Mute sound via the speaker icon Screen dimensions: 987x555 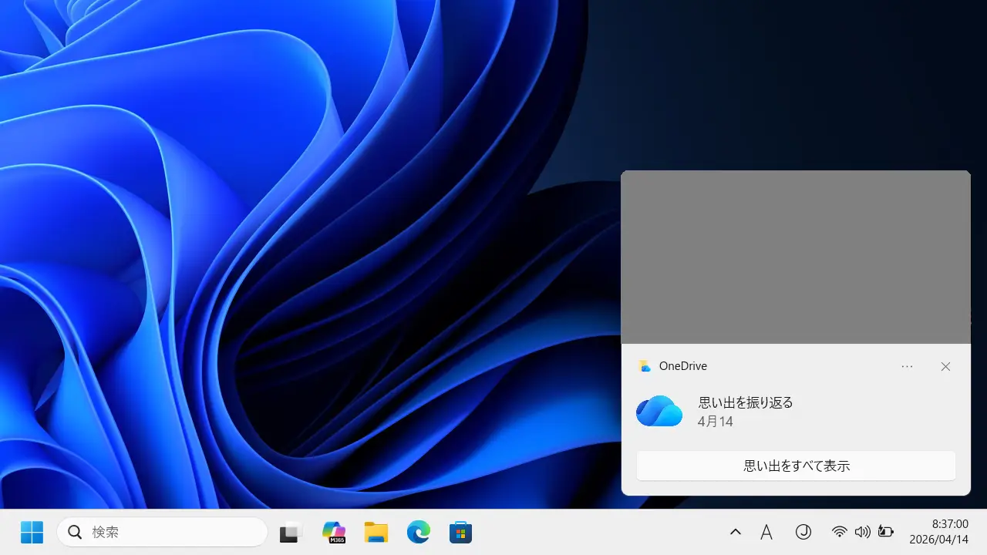click(862, 532)
